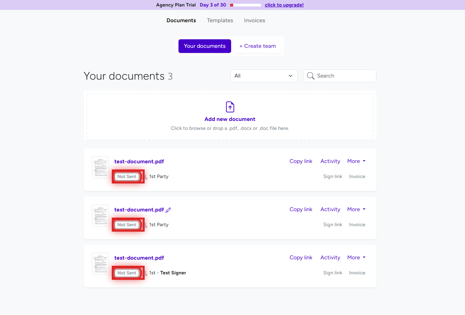Open the All filter dropdown

264,76
